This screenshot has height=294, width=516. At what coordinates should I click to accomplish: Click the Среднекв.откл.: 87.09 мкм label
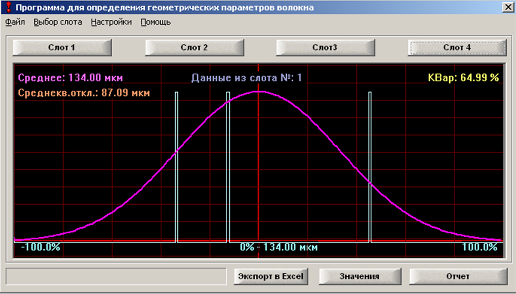pyautogui.click(x=84, y=93)
